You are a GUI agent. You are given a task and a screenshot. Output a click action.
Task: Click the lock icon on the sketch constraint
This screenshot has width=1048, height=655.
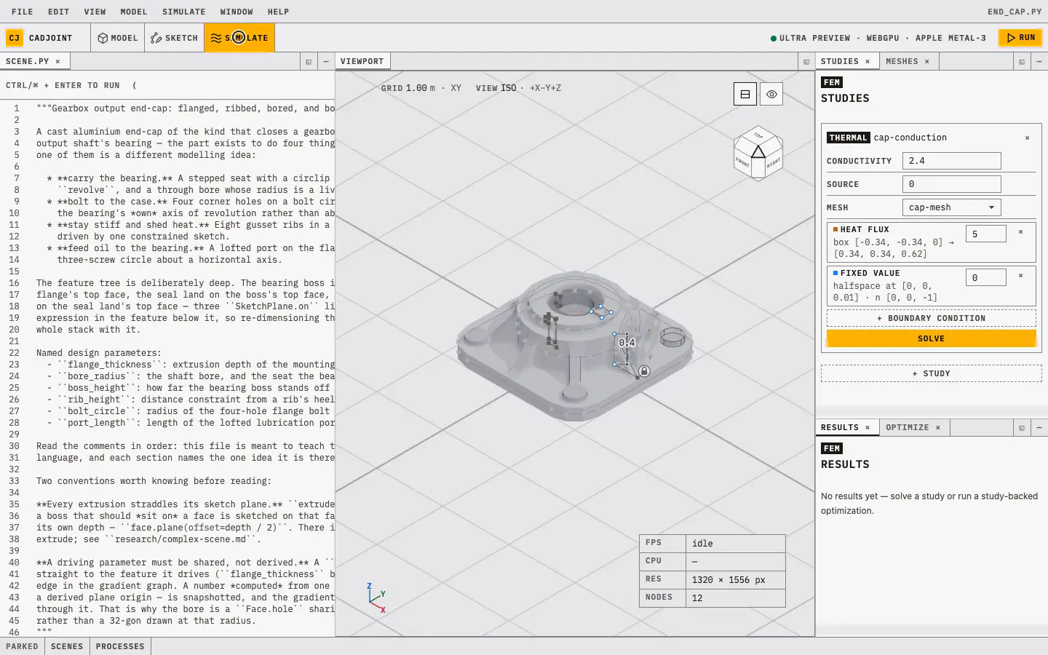coord(644,371)
